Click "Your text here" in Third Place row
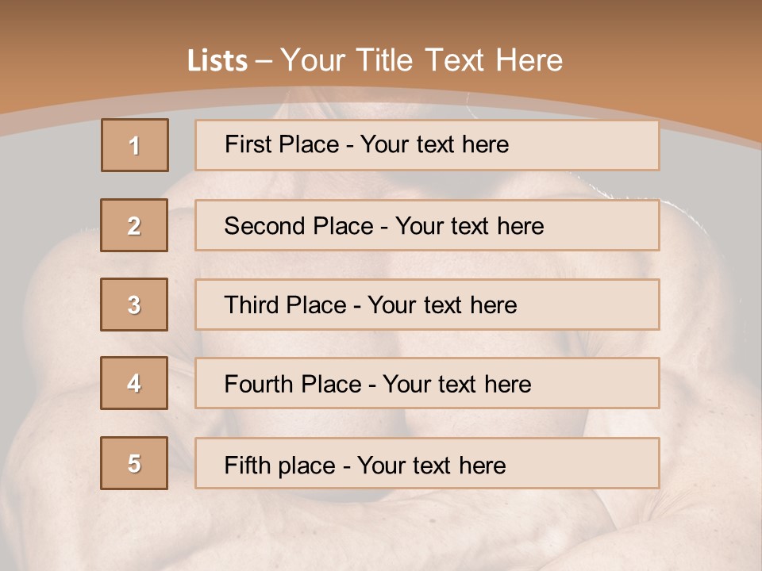The image size is (762, 571). click(442, 305)
